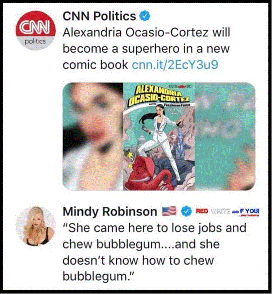Click the word 'politics' under CNN logo
272x294 pixels.
[35, 41]
